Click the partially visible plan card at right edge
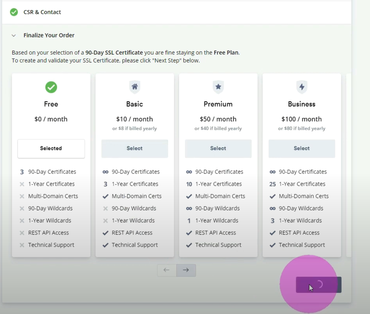This screenshot has height=314, width=370. [x=349, y=165]
